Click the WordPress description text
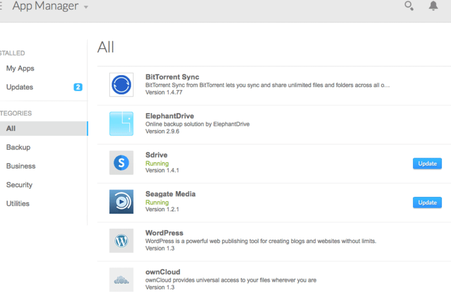The height and width of the screenshot is (298, 451). [x=261, y=241]
